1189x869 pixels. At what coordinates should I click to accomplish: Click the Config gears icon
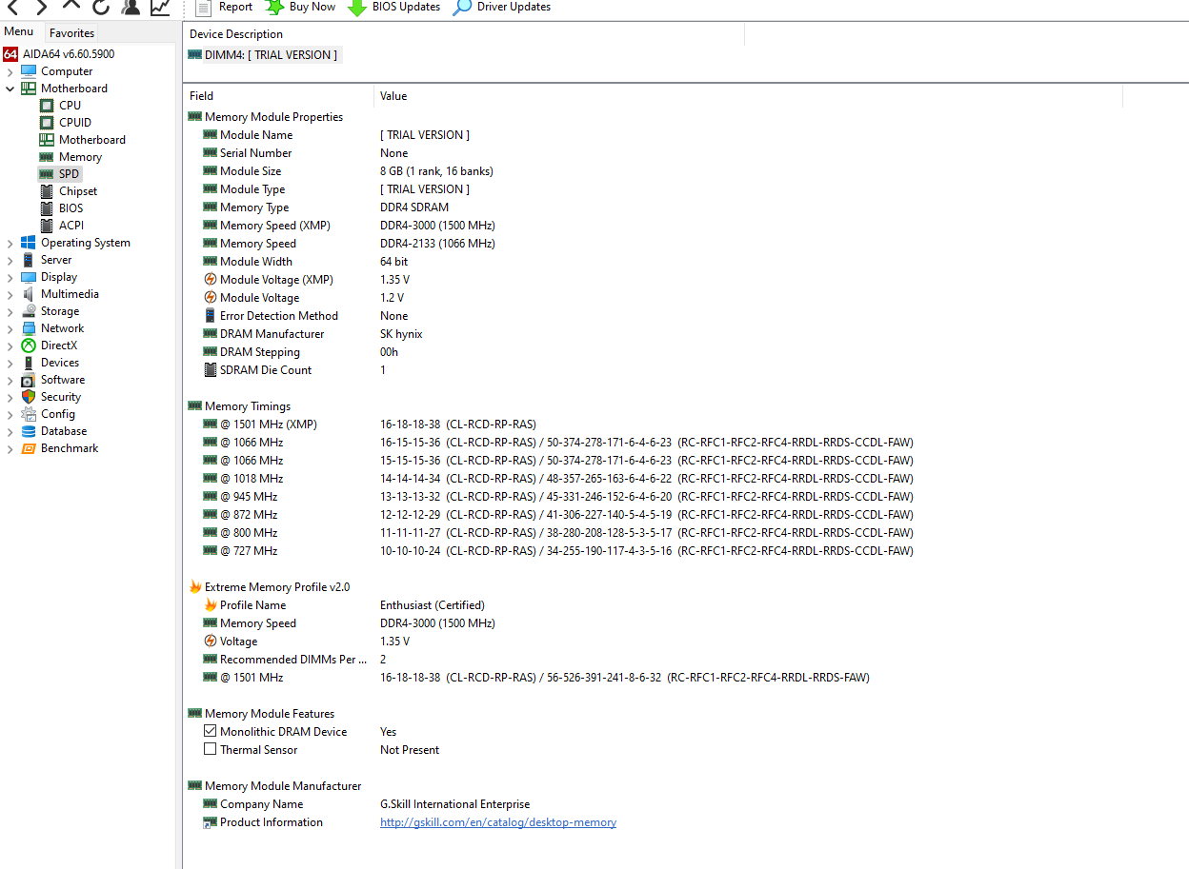click(29, 414)
